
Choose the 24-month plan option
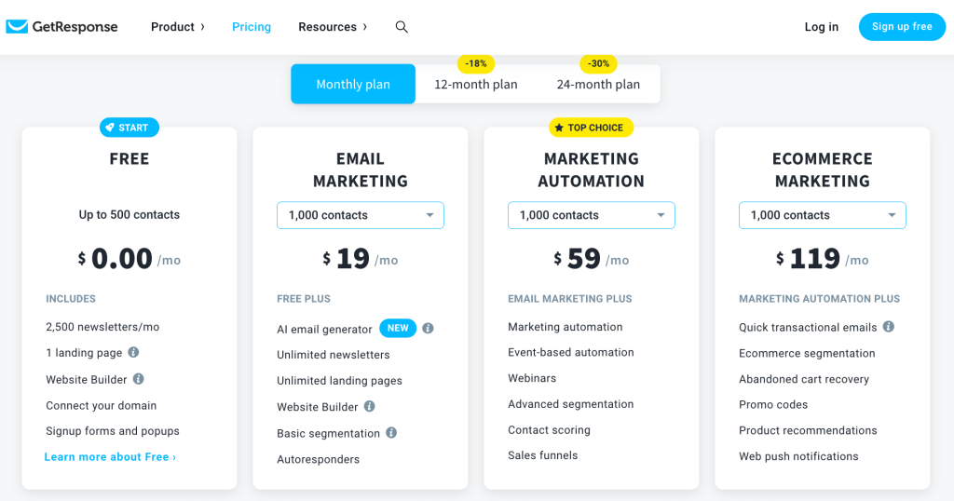(598, 84)
